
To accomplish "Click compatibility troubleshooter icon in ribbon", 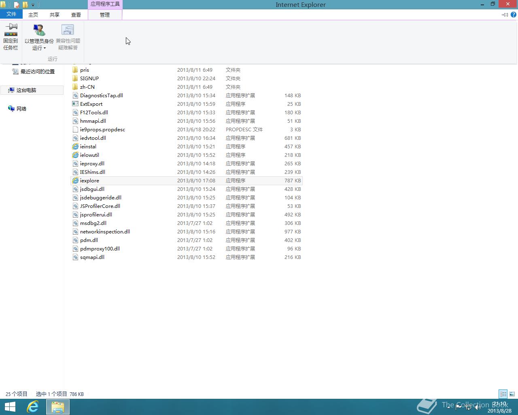I will click(x=68, y=30).
